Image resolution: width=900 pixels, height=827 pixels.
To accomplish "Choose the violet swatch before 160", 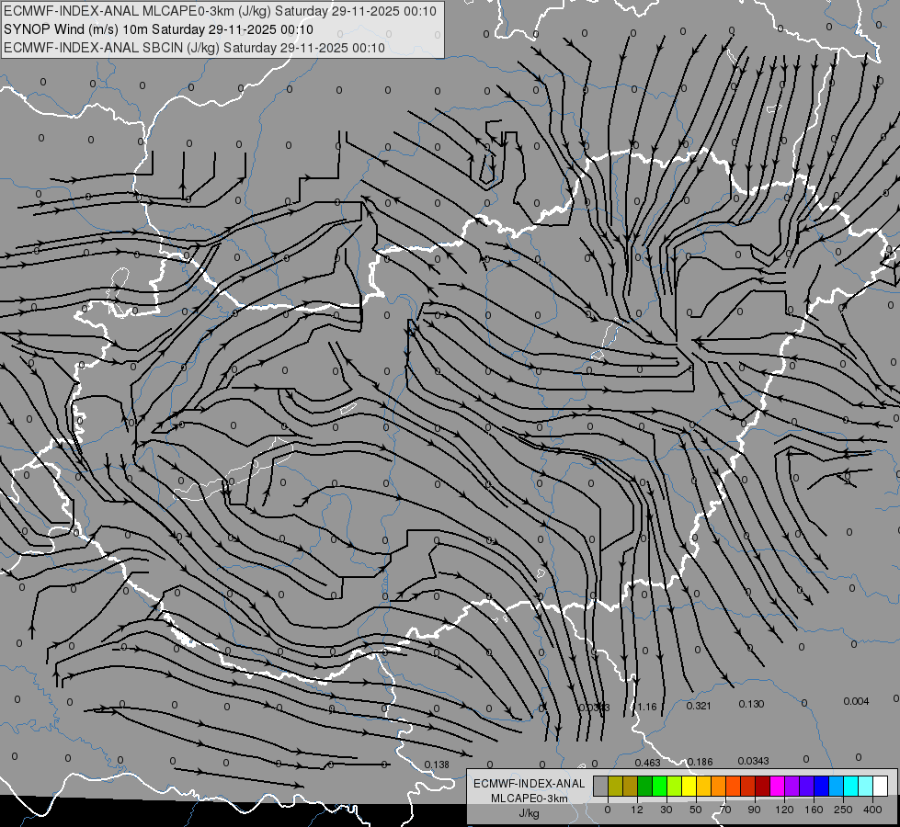I will tap(807, 786).
